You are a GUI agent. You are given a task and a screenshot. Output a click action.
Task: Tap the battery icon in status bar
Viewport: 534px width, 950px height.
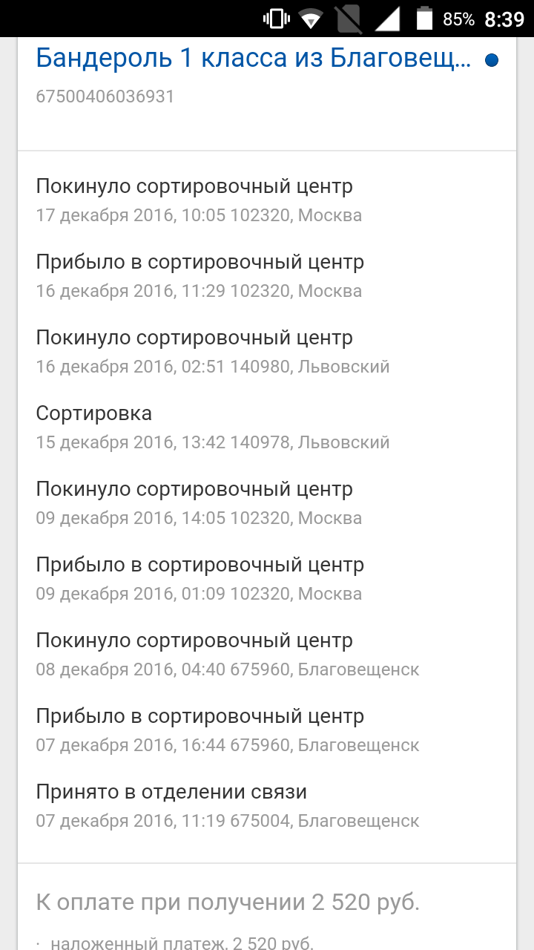(424, 19)
